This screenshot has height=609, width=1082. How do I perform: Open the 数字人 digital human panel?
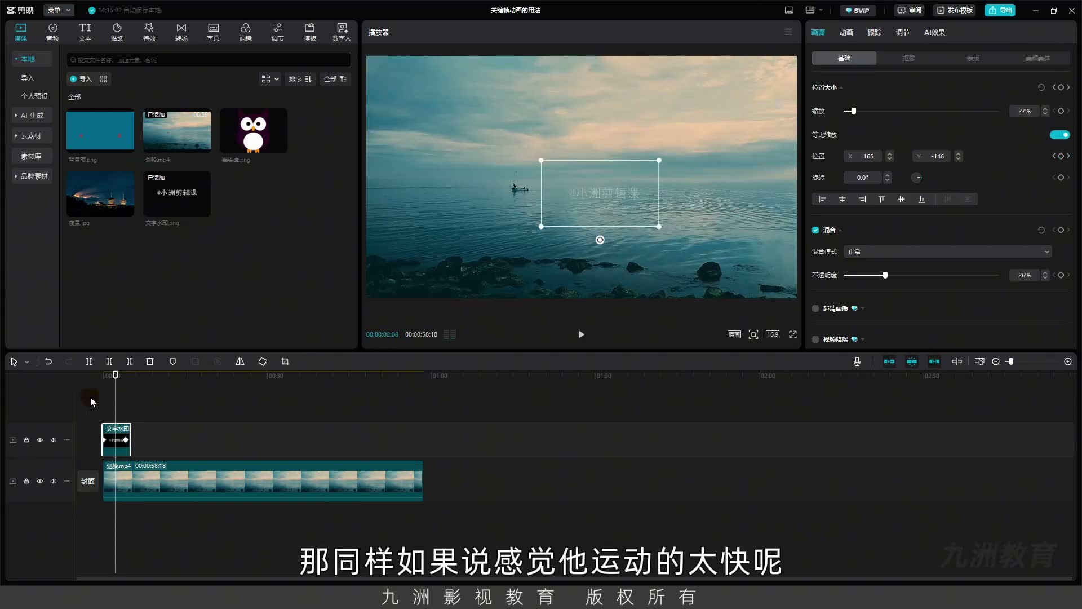click(x=342, y=32)
